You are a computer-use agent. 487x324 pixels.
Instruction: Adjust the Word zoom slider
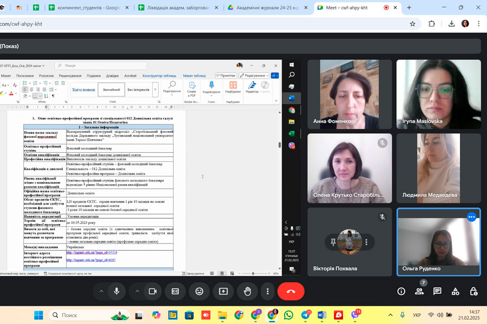pos(253,273)
